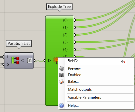
Task: Click the BANG! name text field
Action: pyautogui.click(x=93, y=61)
